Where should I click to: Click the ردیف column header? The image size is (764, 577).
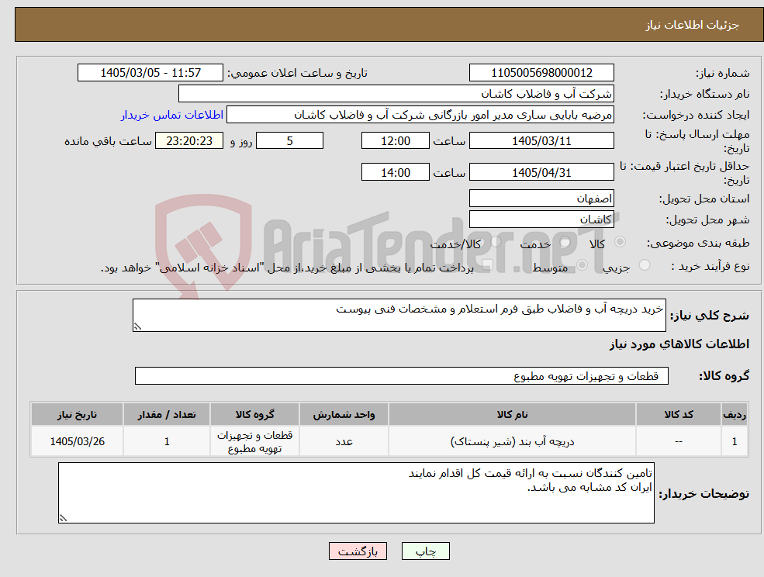(x=735, y=415)
